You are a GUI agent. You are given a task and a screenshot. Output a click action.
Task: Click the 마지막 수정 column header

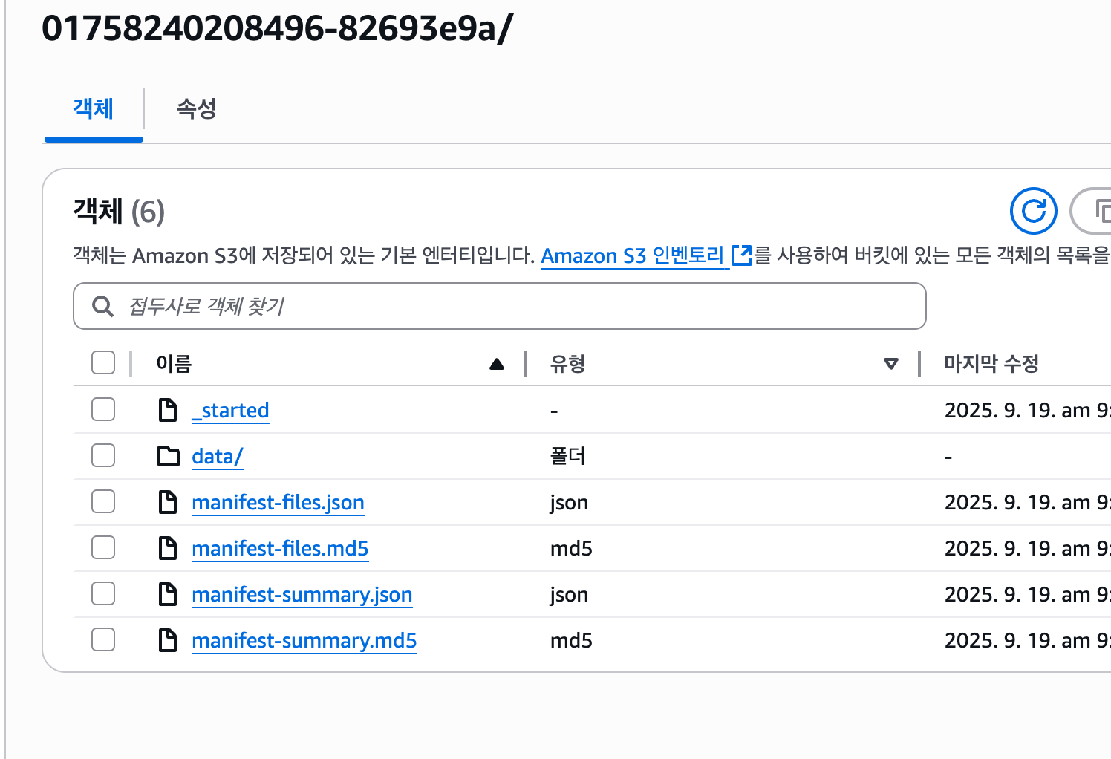tap(991, 364)
